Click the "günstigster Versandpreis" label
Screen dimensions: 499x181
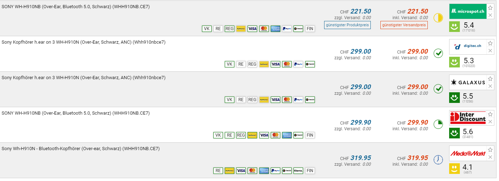(404, 25)
